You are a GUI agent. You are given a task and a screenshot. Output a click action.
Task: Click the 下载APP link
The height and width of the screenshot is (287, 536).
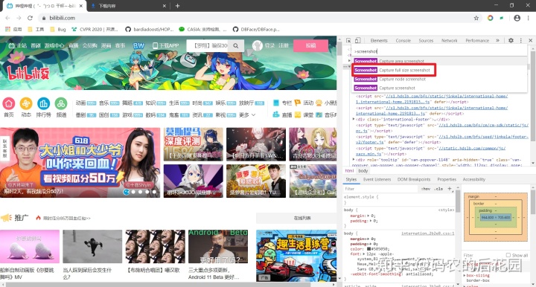165,45
